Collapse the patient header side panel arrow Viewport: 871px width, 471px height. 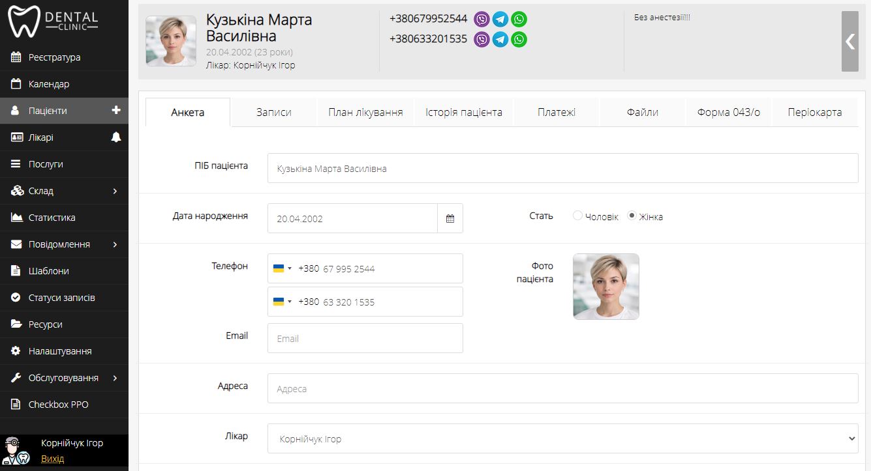[849, 41]
